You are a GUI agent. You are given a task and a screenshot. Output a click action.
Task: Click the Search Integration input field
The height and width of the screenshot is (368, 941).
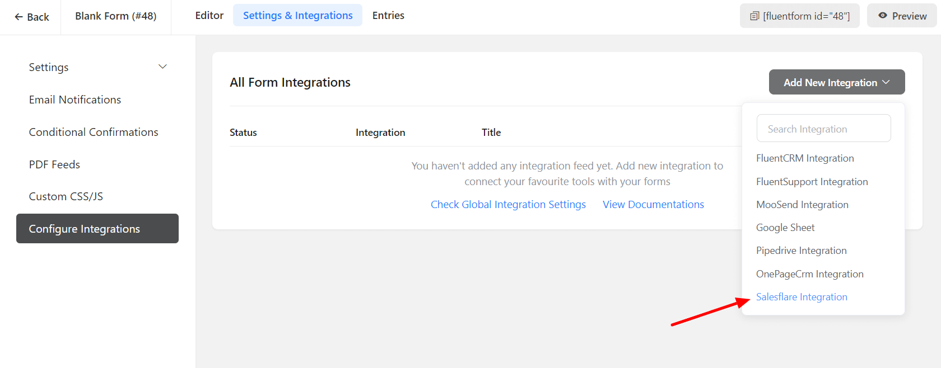pos(823,129)
